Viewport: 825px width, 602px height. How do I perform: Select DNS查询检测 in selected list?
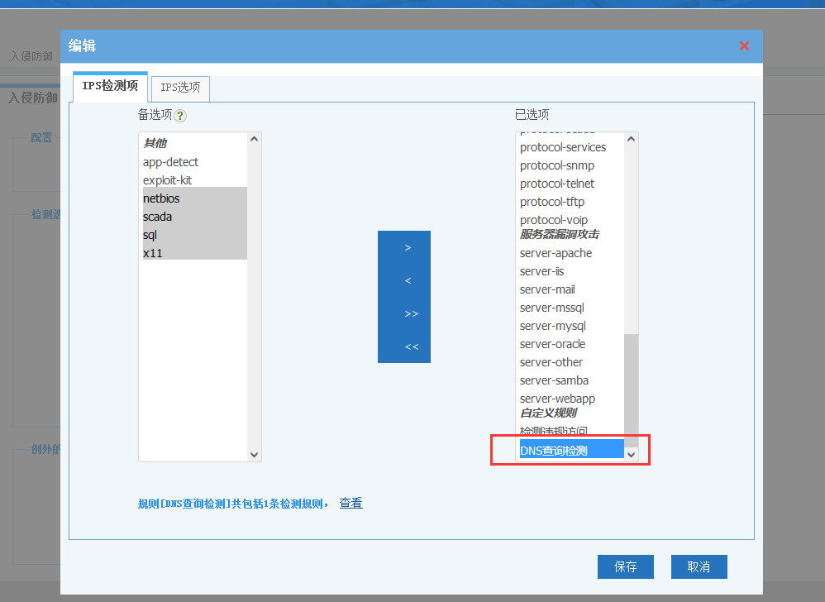(554, 451)
